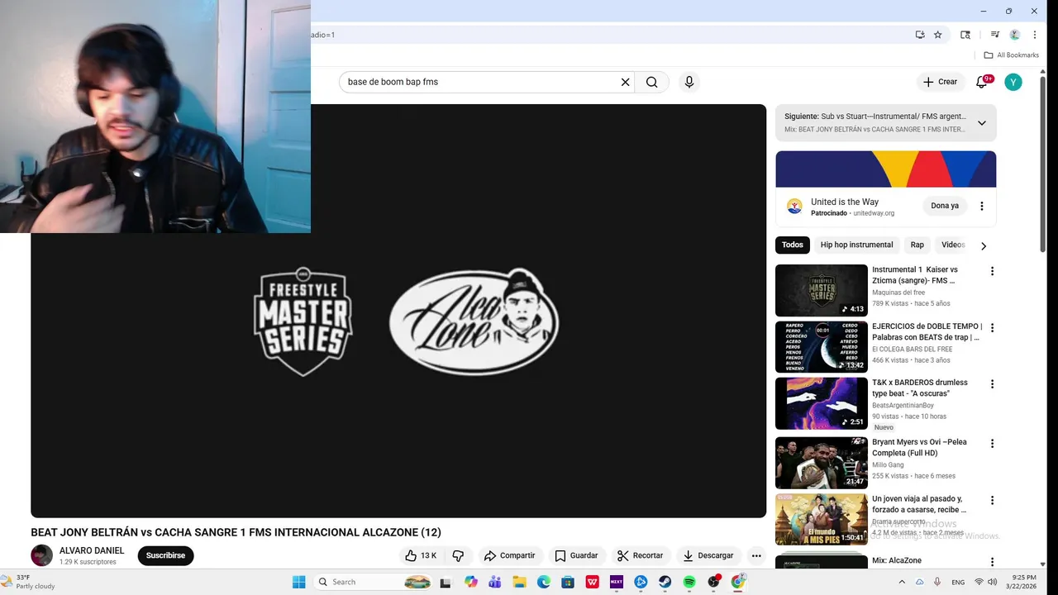
Task: Open the ENG language indicator
Action: tap(958, 582)
